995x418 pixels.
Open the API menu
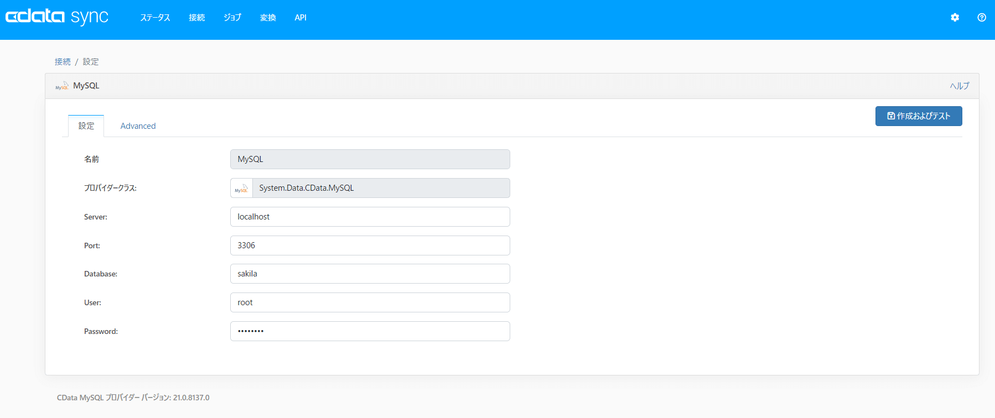pos(300,18)
